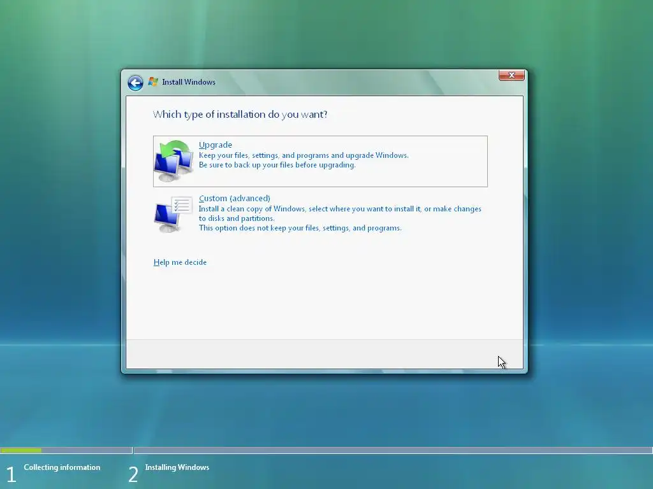The width and height of the screenshot is (653, 489).
Task: Click "to disks and partitions." text line
Action: click(x=237, y=218)
